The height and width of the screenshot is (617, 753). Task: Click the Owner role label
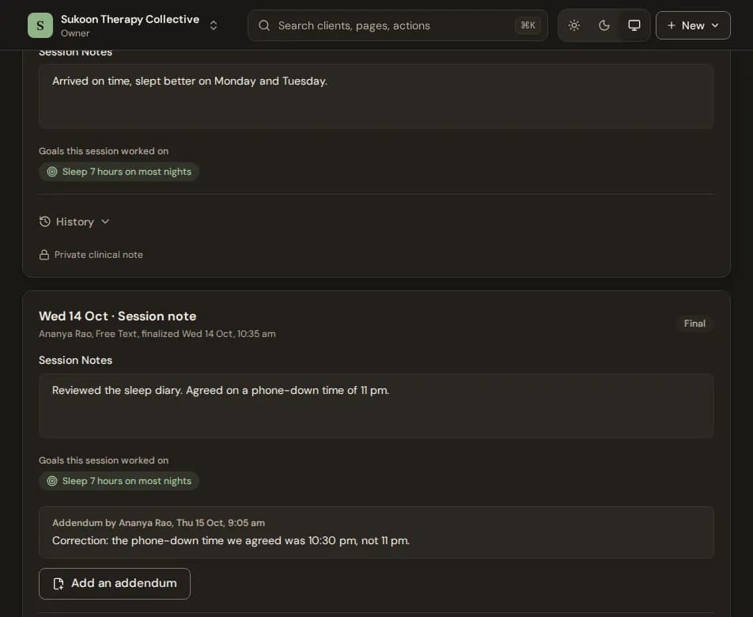pos(75,33)
